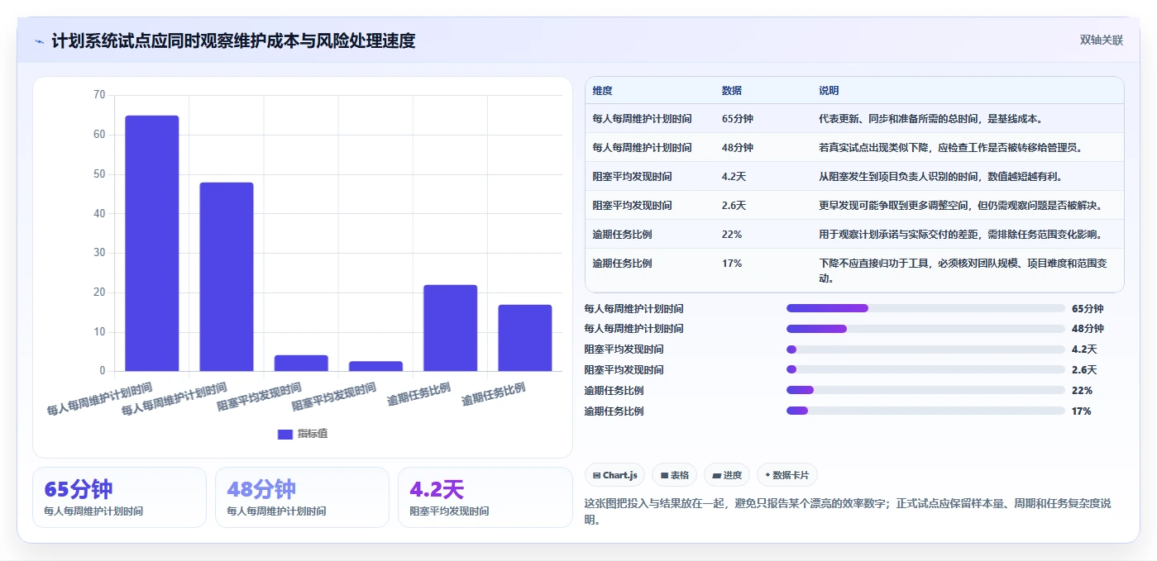Click the icon inside the 进度 chip
The width and height of the screenshot is (1157, 561).
pyautogui.click(x=716, y=475)
